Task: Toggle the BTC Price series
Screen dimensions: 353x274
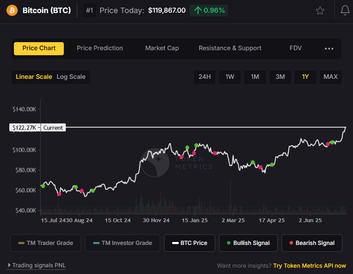Action: point(189,243)
